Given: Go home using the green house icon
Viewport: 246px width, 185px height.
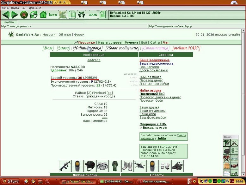Looking at the screenshot, I should point(43,15).
